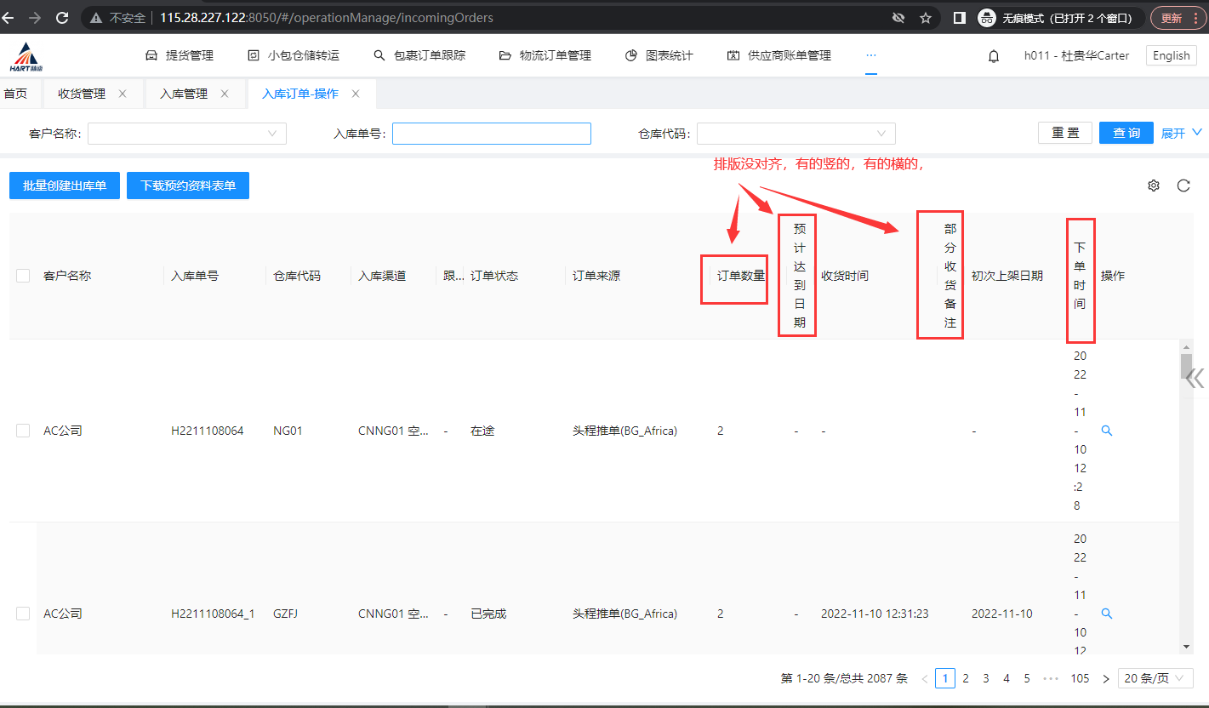This screenshot has width=1209, height=708.
Task: Open table column settings gear icon
Action: coord(1154,186)
